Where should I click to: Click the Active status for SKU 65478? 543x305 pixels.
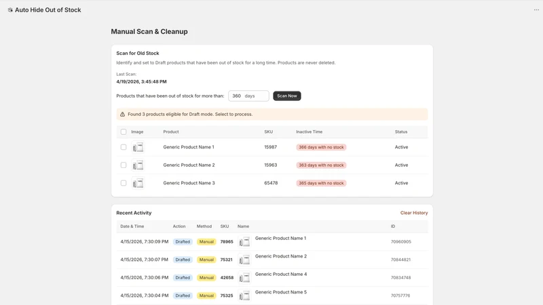coord(401,183)
